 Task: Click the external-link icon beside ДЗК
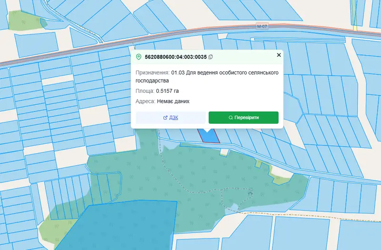[165, 118]
